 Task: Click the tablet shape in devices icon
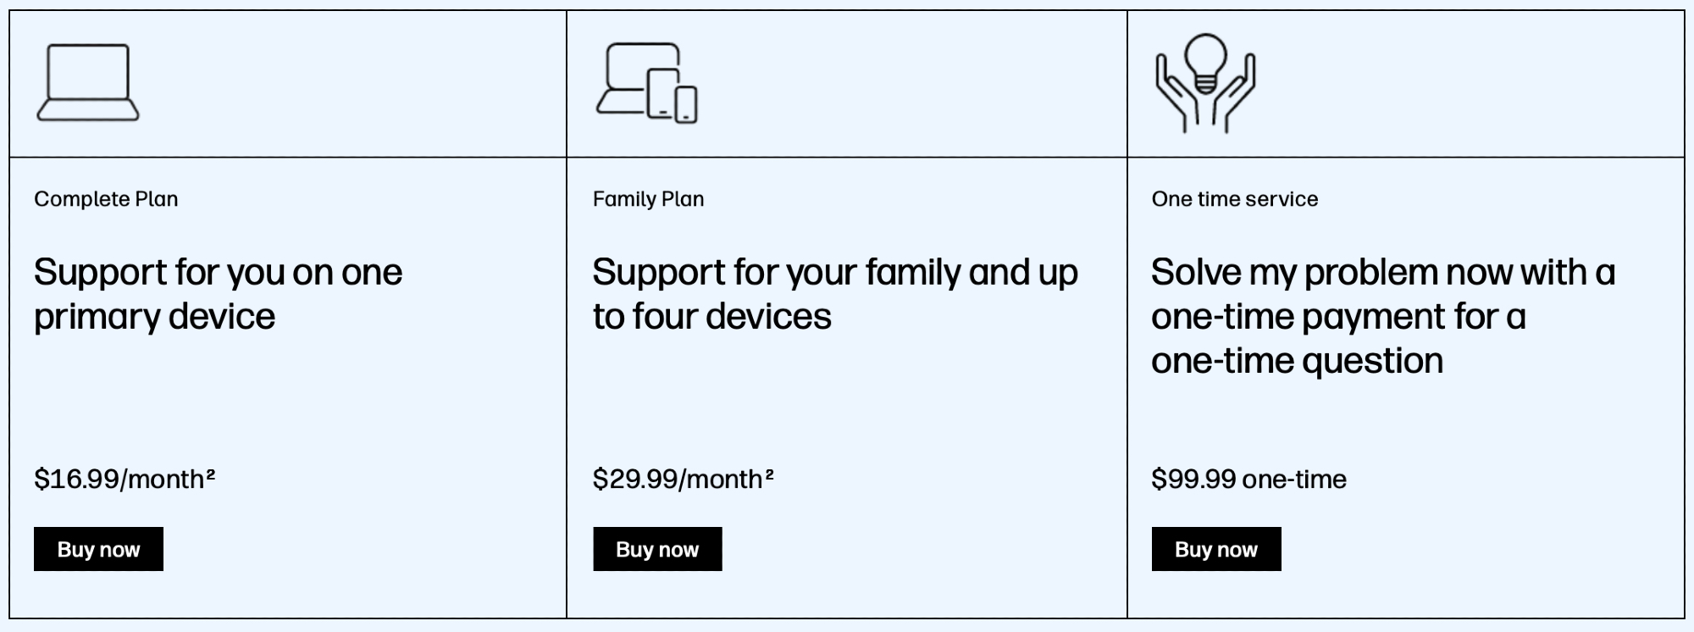click(x=662, y=93)
